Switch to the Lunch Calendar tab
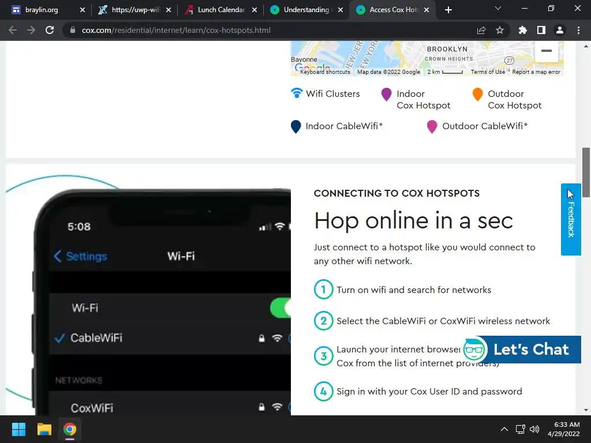The image size is (591, 443). click(x=221, y=10)
